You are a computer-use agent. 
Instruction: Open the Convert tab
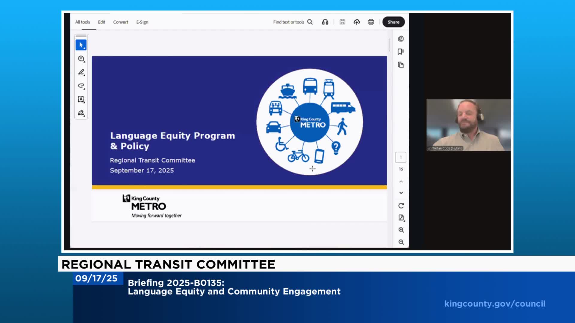(120, 22)
